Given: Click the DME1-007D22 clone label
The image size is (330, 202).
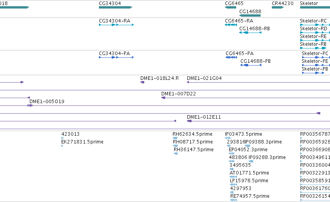Looking at the screenshot, I should tap(178, 94).
